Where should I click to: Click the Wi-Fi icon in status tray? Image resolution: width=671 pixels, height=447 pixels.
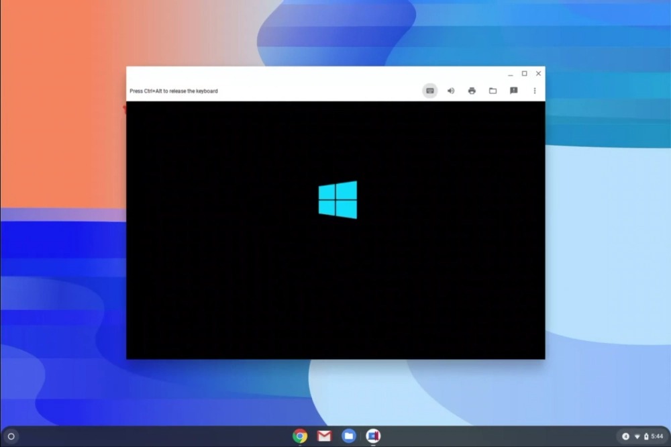tap(637, 436)
